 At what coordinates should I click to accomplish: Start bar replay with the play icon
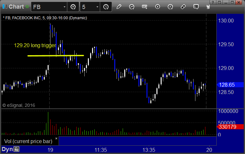[x=157, y=7]
